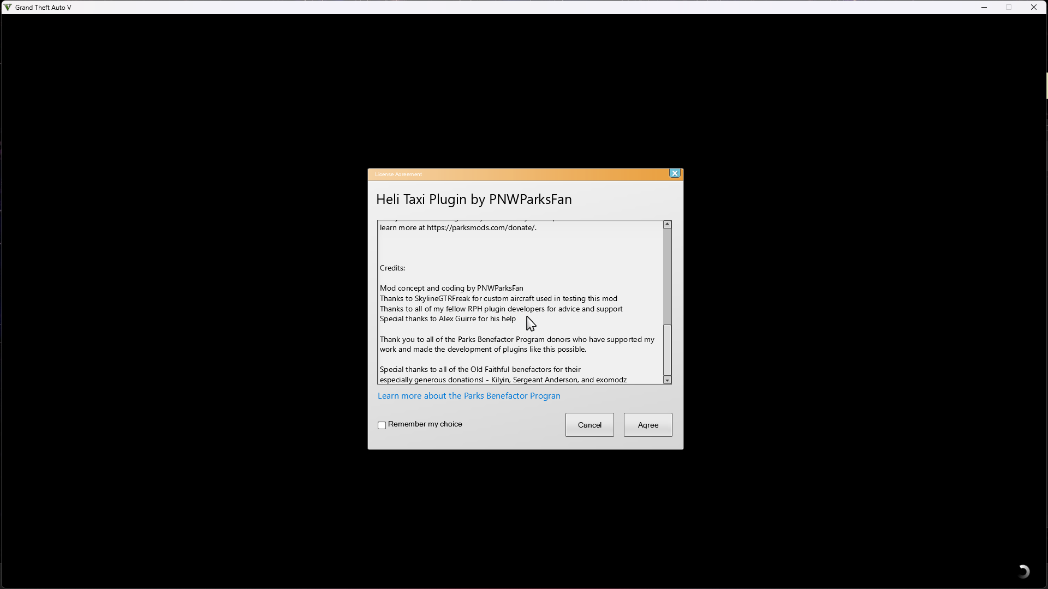
Task: Minimize the Grand Theft Auto V window
Action: coord(984,7)
